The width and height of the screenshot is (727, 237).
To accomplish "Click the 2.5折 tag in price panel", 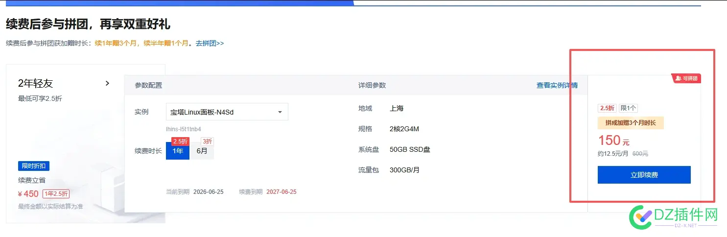I will coord(608,108).
